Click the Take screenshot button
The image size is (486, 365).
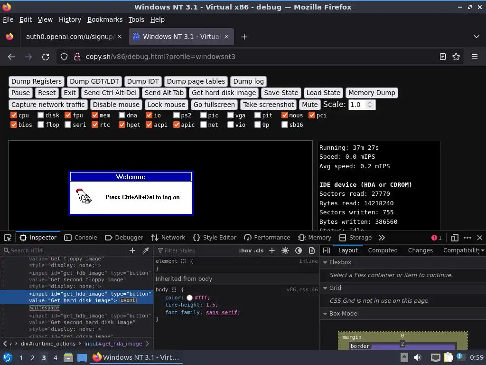(x=269, y=105)
